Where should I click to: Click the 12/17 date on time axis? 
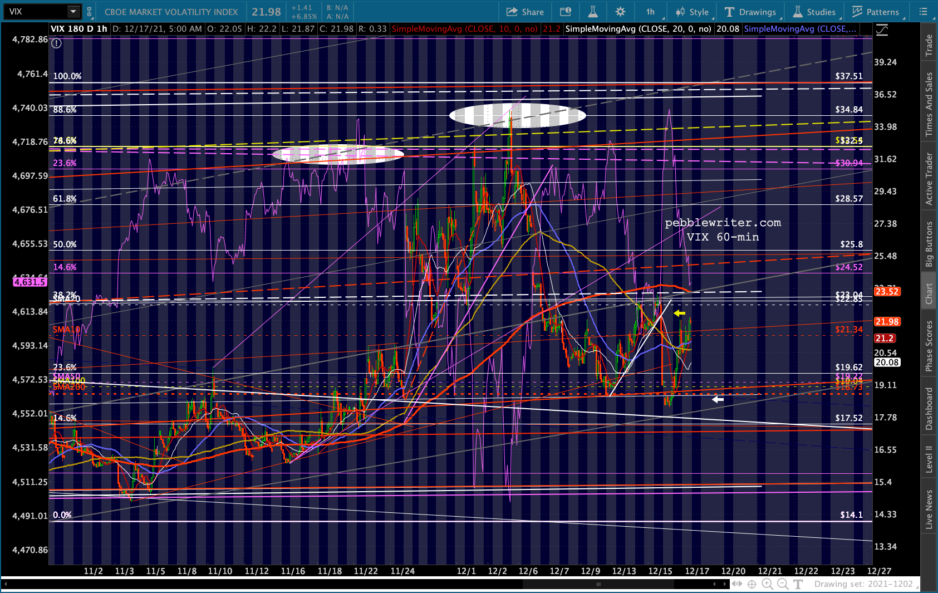697,571
